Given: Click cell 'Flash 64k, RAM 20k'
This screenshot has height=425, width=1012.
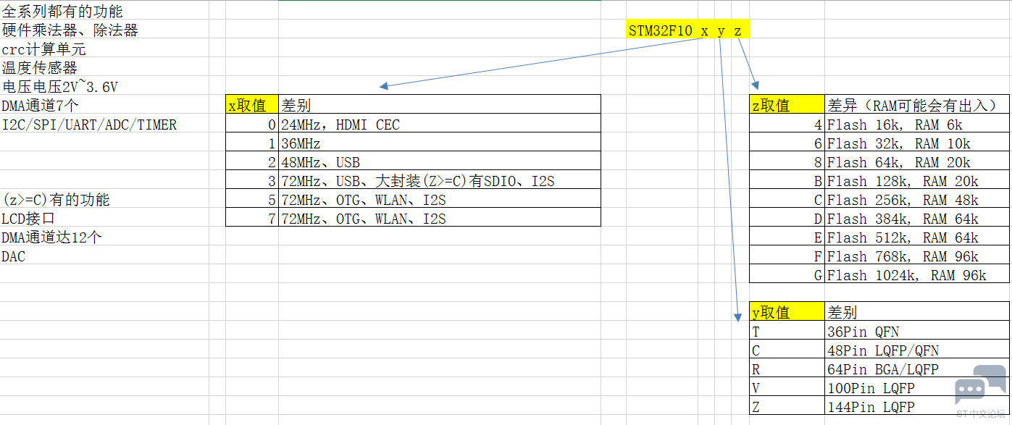Looking at the screenshot, I should tap(917, 161).
